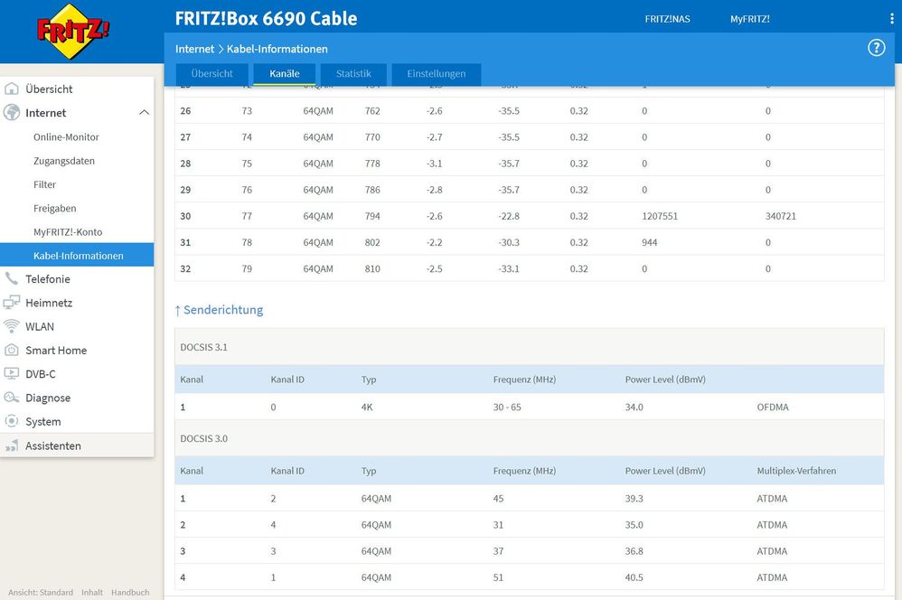Screen dimensions: 902x600
Task: Open Assistenten menu label
Action: [x=53, y=445]
